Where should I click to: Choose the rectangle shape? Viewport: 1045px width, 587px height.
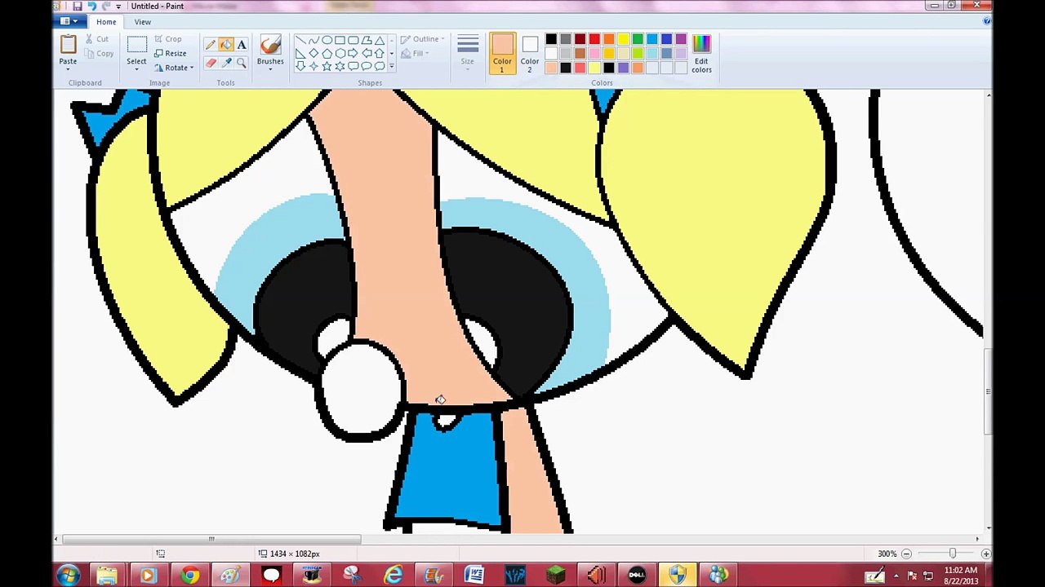(x=340, y=41)
